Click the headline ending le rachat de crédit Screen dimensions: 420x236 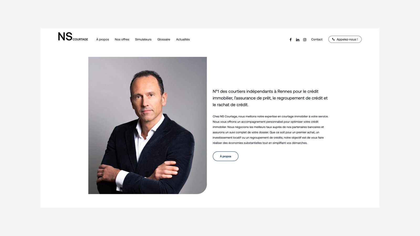pos(270,98)
